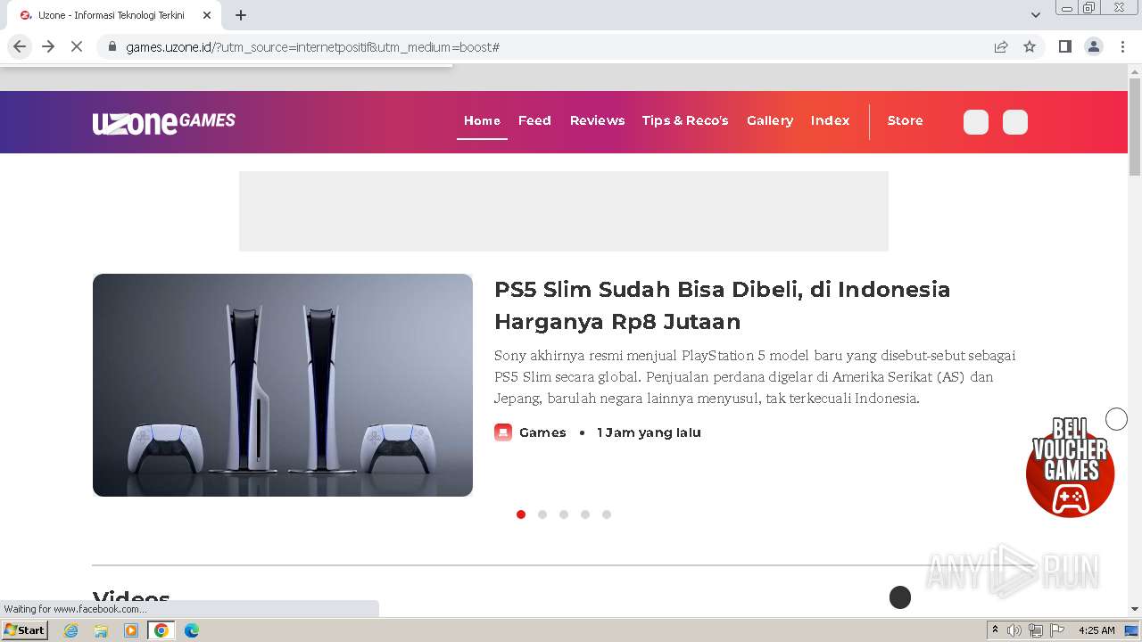The width and height of the screenshot is (1142, 642).
Task: Click the Uzone Games logo
Action: click(x=164, y=122)
